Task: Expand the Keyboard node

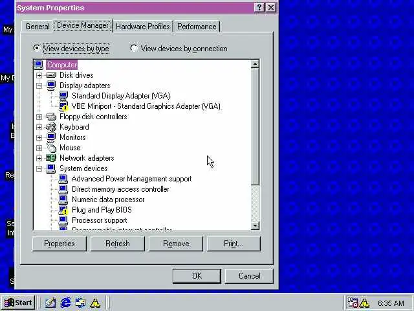Action: pos(39,127)
